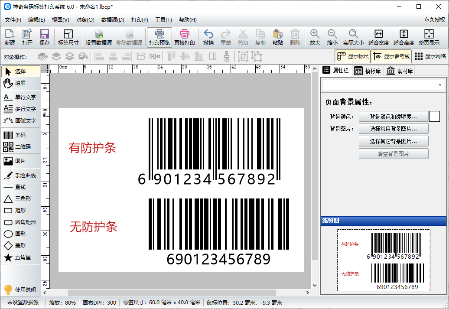Viewport: 449px width, 309px height.
Task: Toggle 显示网格 grid display
Action: pos(430,56)
